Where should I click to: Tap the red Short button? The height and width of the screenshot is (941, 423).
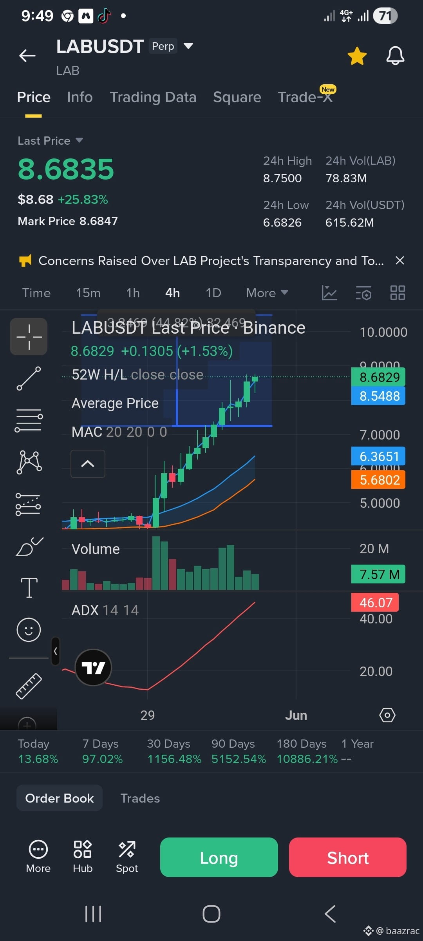coord(348,857)
